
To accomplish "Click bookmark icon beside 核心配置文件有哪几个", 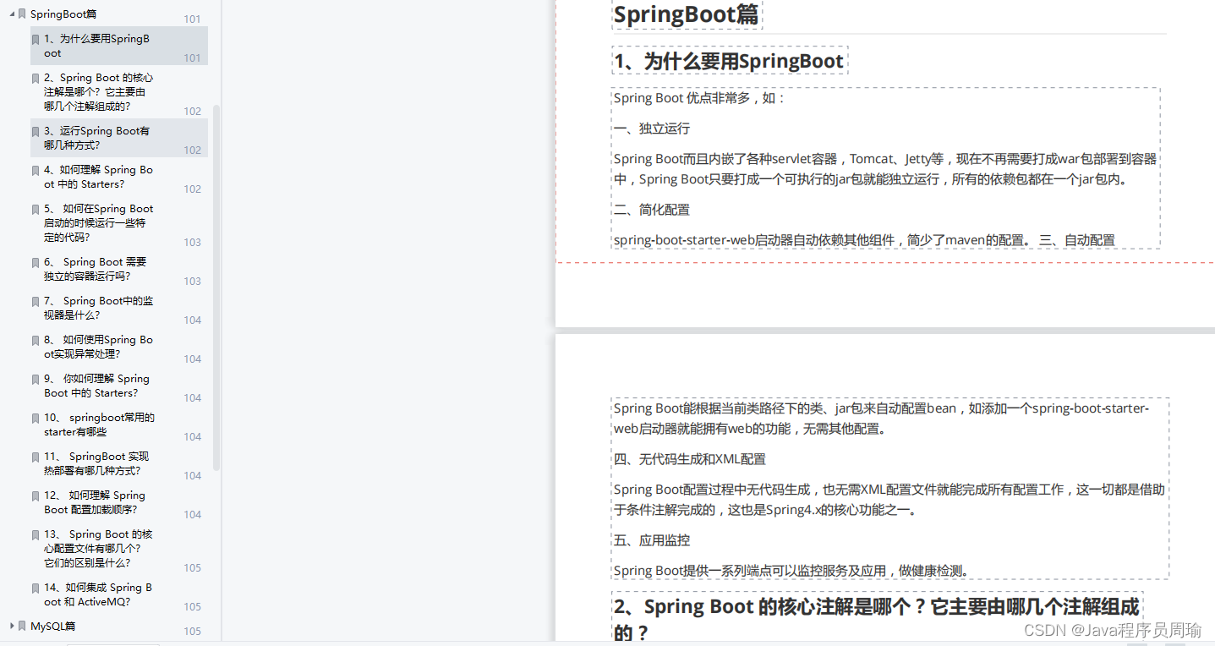I will pos(36,535).
